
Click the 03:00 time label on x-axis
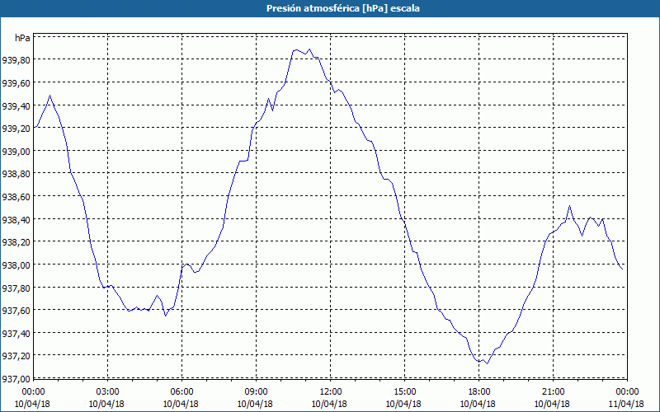pyautogui.click(x=107, y=392)
